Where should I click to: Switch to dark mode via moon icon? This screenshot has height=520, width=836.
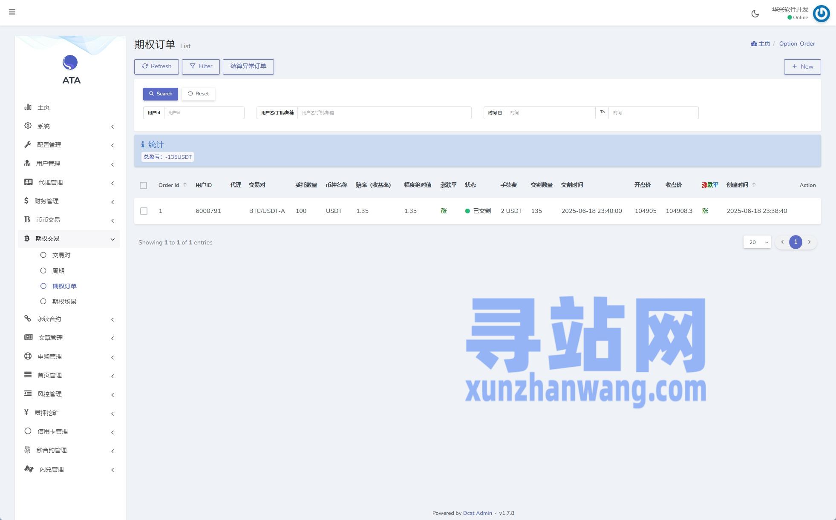point(755,14)
